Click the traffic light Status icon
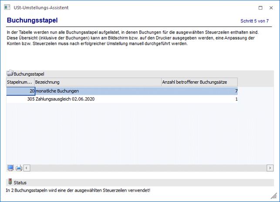Image resolution: width=280 pixels, height=202 pixels. pos(10,182)
